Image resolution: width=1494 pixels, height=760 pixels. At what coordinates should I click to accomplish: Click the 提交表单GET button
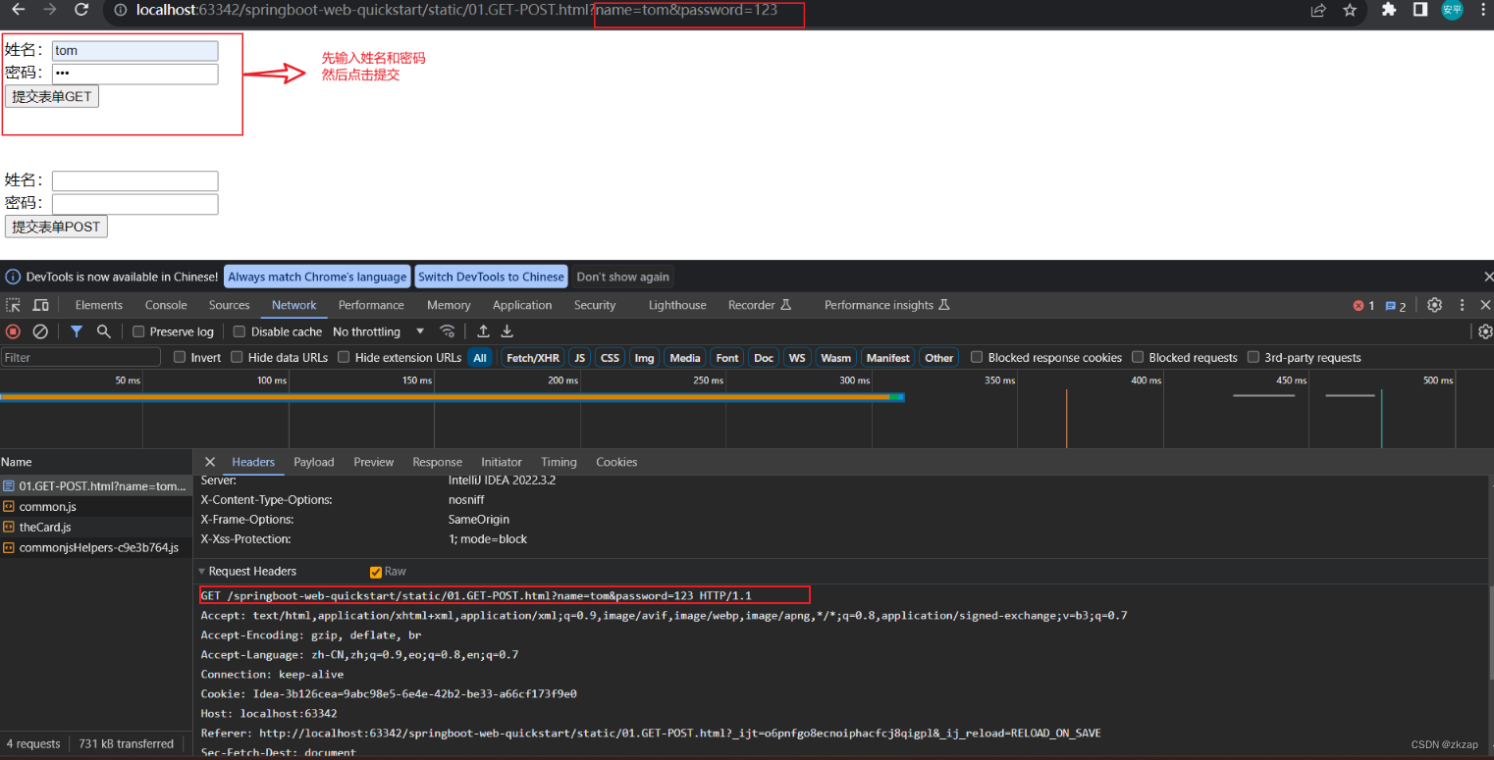point(52,96)
